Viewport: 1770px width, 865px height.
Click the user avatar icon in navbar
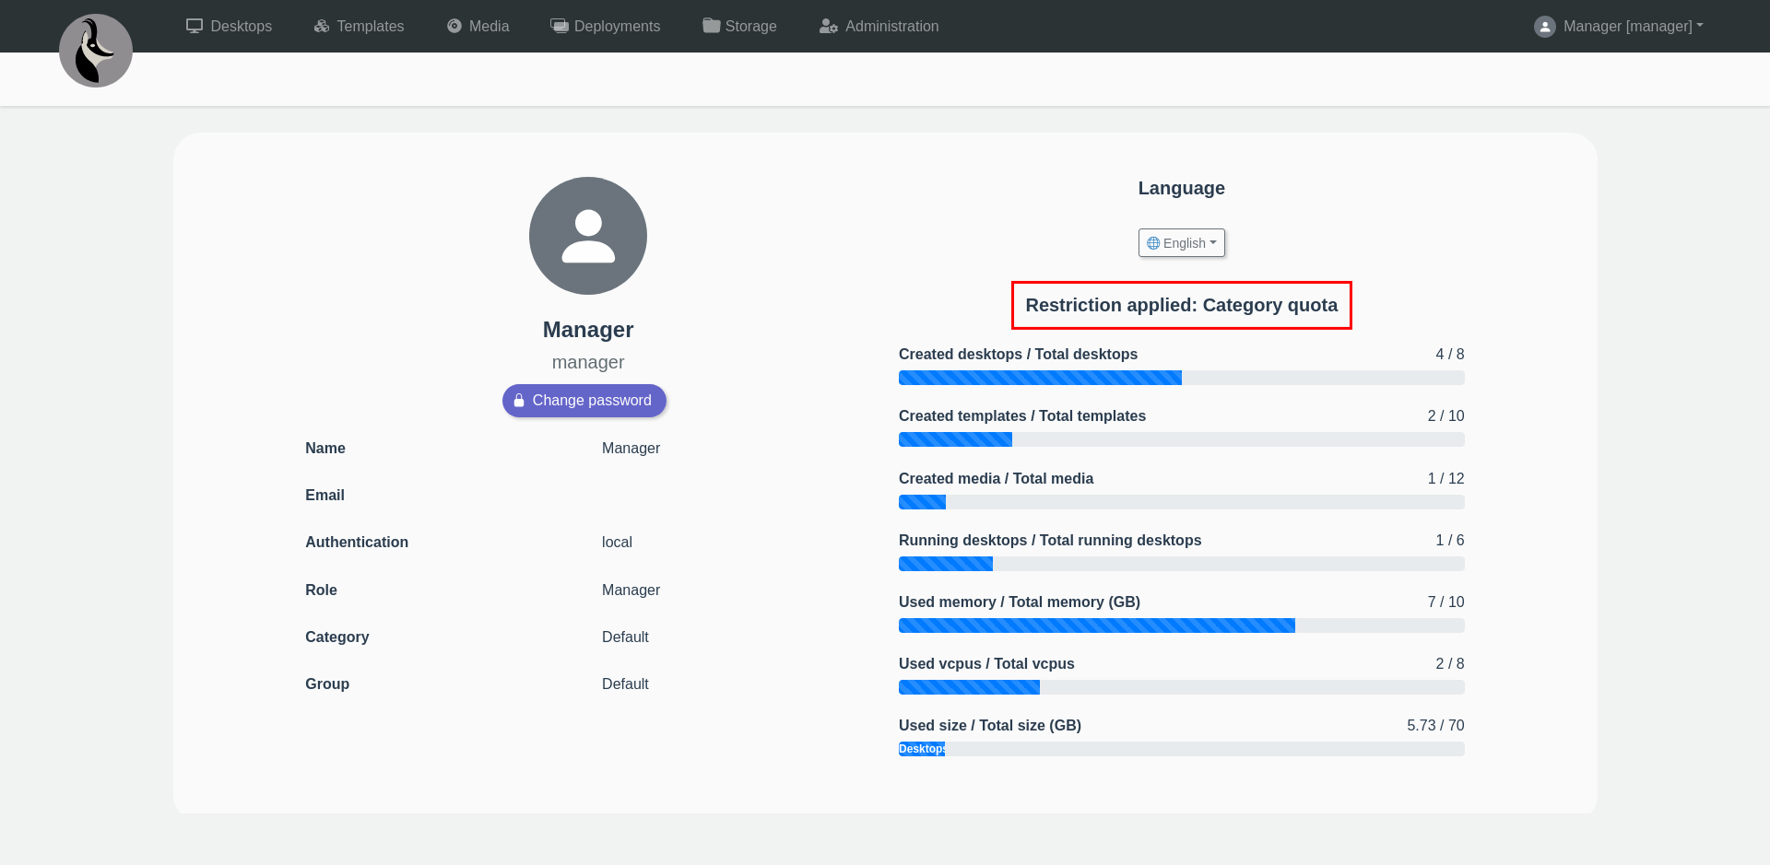pos(1545,27)
